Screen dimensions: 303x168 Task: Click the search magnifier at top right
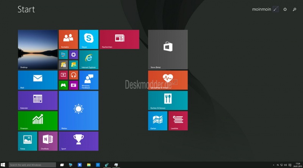point(294,9)
